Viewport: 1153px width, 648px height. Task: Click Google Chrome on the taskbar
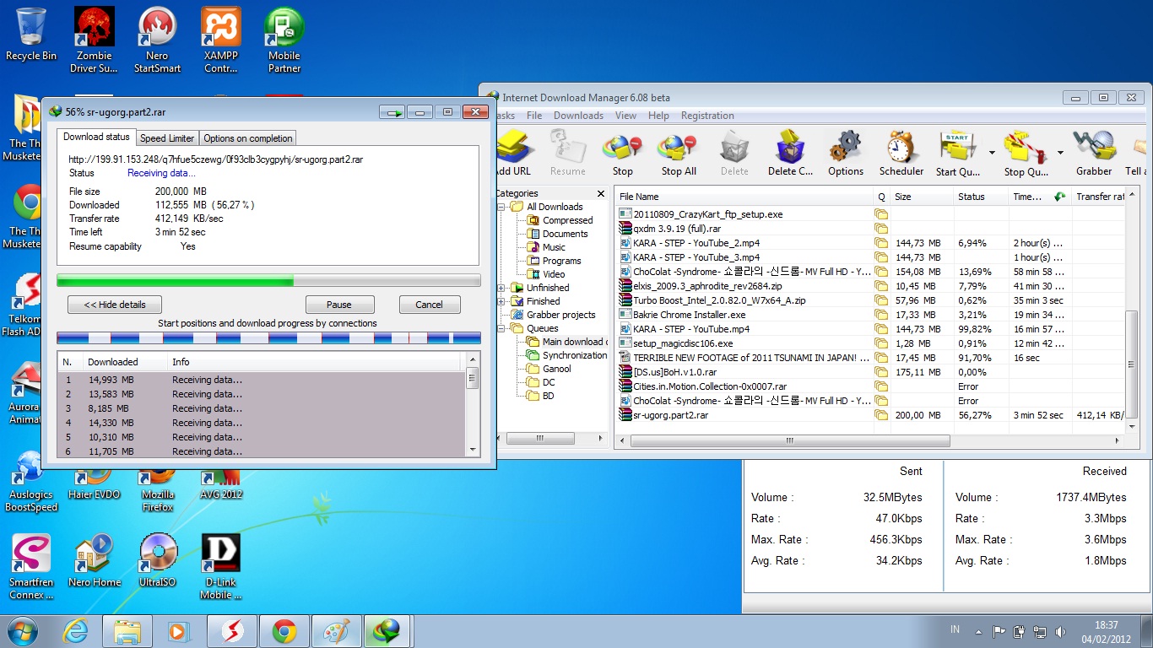tap(284, 631)
